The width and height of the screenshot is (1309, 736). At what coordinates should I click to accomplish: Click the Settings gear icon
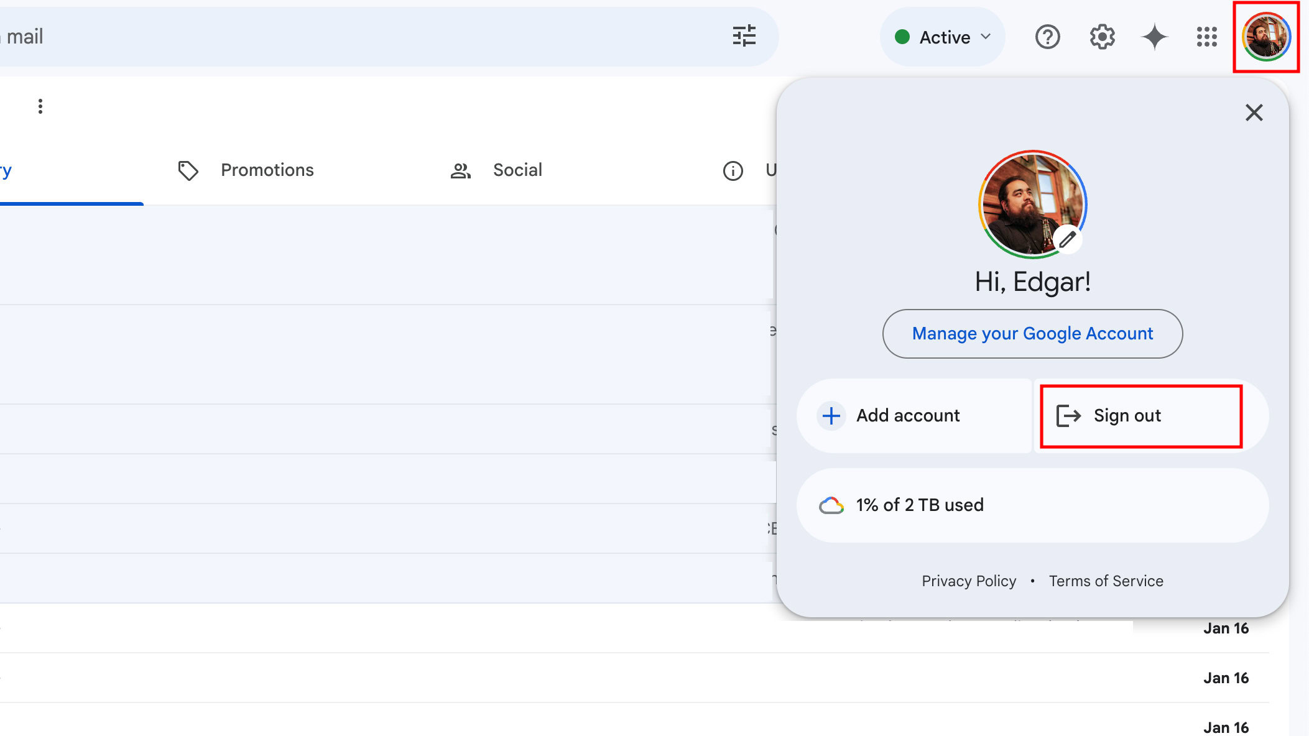coord(1101,37)
